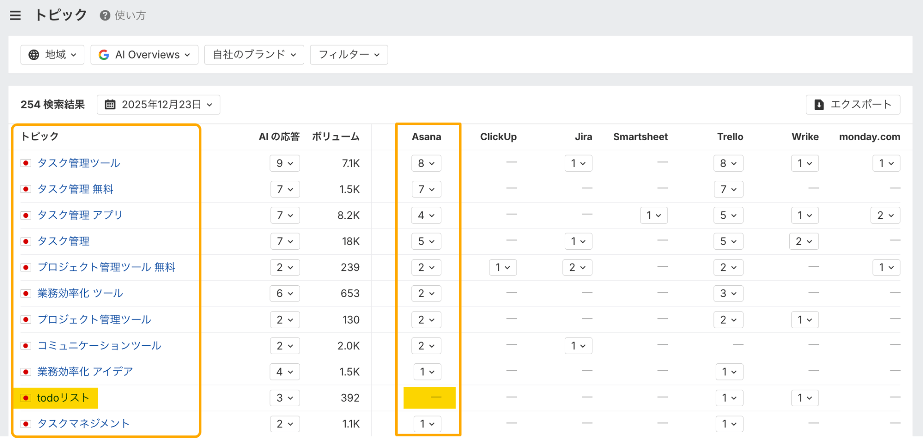Sort by the ボリューム column header

(335, 137)
